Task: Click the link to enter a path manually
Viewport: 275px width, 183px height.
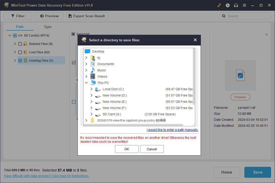Action: click(x=172, y=130)
